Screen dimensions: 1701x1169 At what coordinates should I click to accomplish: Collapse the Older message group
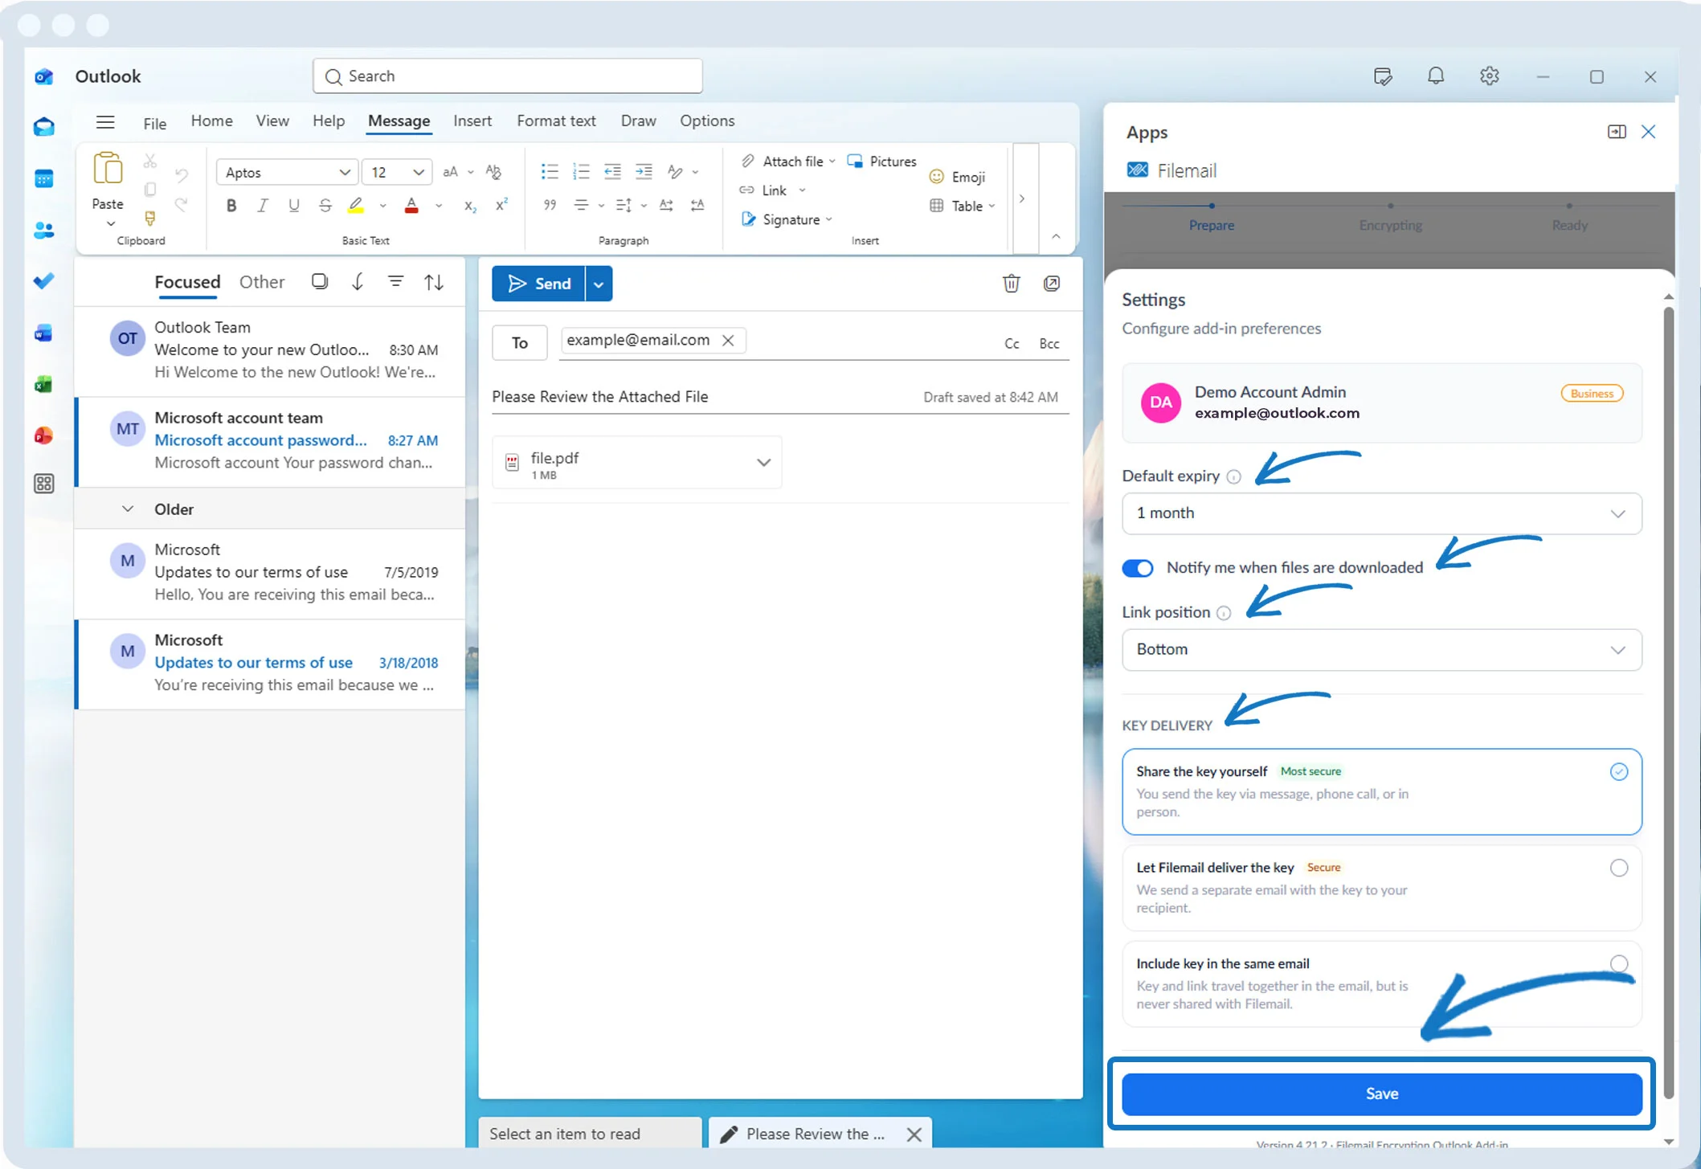point(127,509)
